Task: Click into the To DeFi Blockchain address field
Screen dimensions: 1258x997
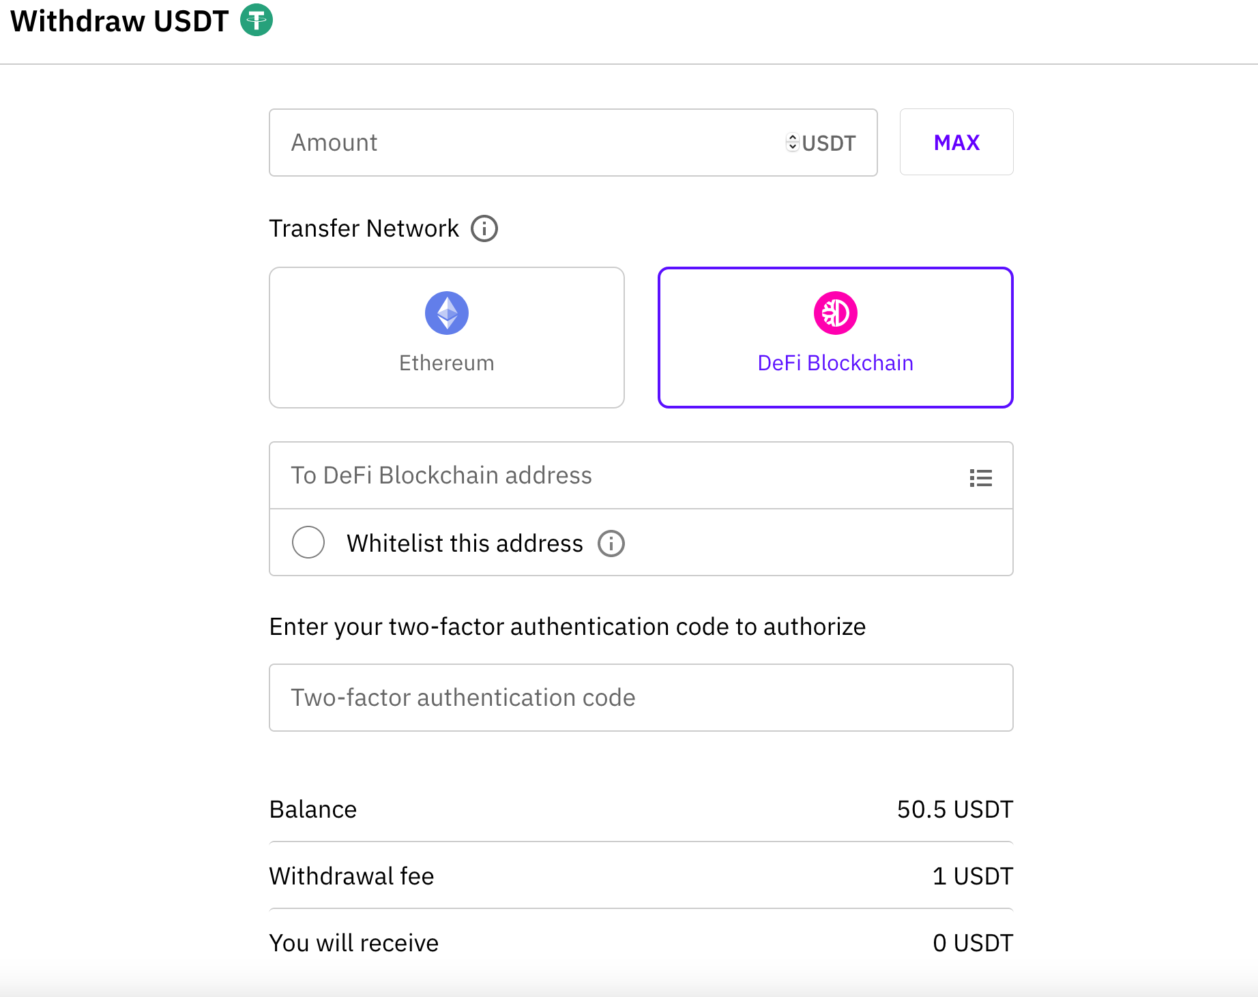Action: [614, 475]
